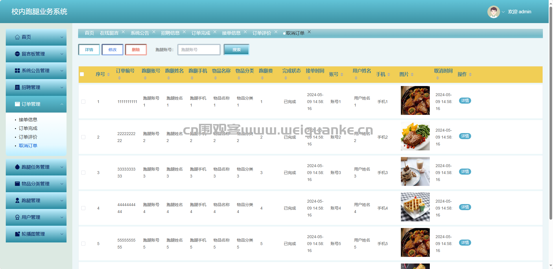
Task: Click the 跑腿管理 person icon
Action: 17,201
